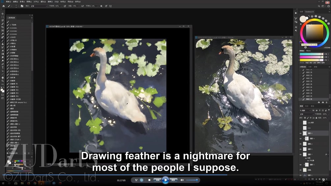Click the add layer mask icon

pyautogui.click(x=313, y=179)
